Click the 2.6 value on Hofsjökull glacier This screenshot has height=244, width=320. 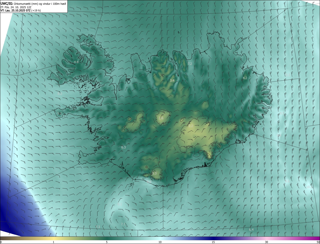[x=161, y=118]
